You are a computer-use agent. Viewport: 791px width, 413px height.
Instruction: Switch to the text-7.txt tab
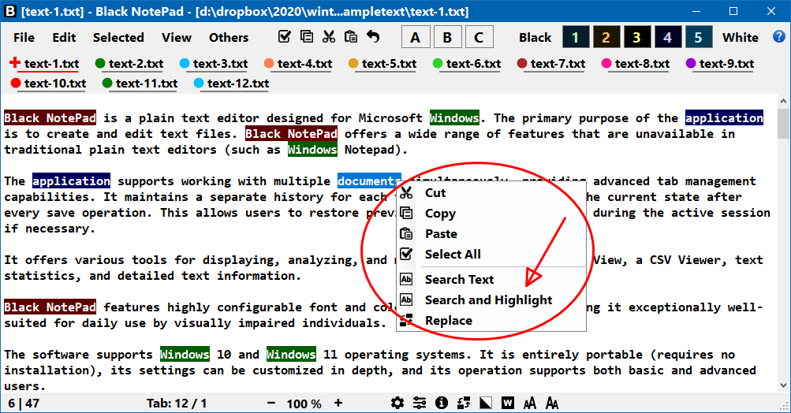click(x=551, y=64)
